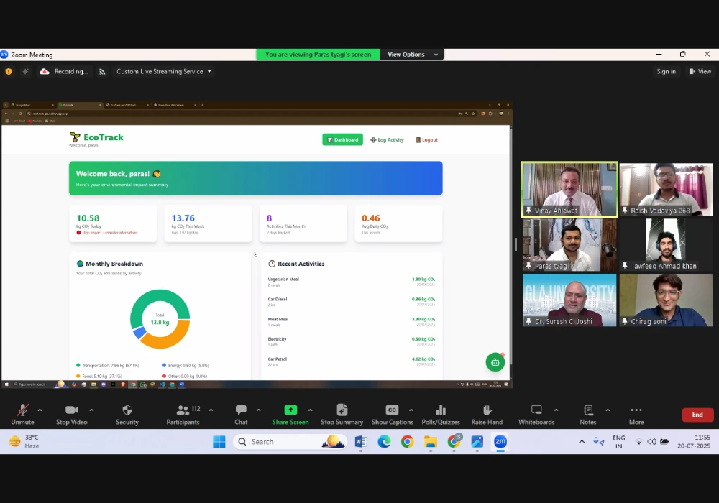Click the red End button
Viewport: 719px width, 503px height.
[697, 415]
